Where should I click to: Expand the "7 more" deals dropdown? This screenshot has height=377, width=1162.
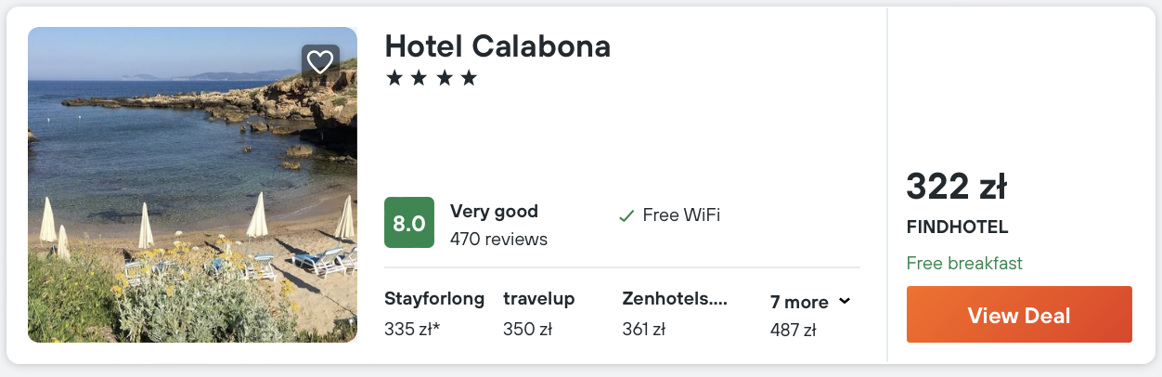tap(810, 302)
